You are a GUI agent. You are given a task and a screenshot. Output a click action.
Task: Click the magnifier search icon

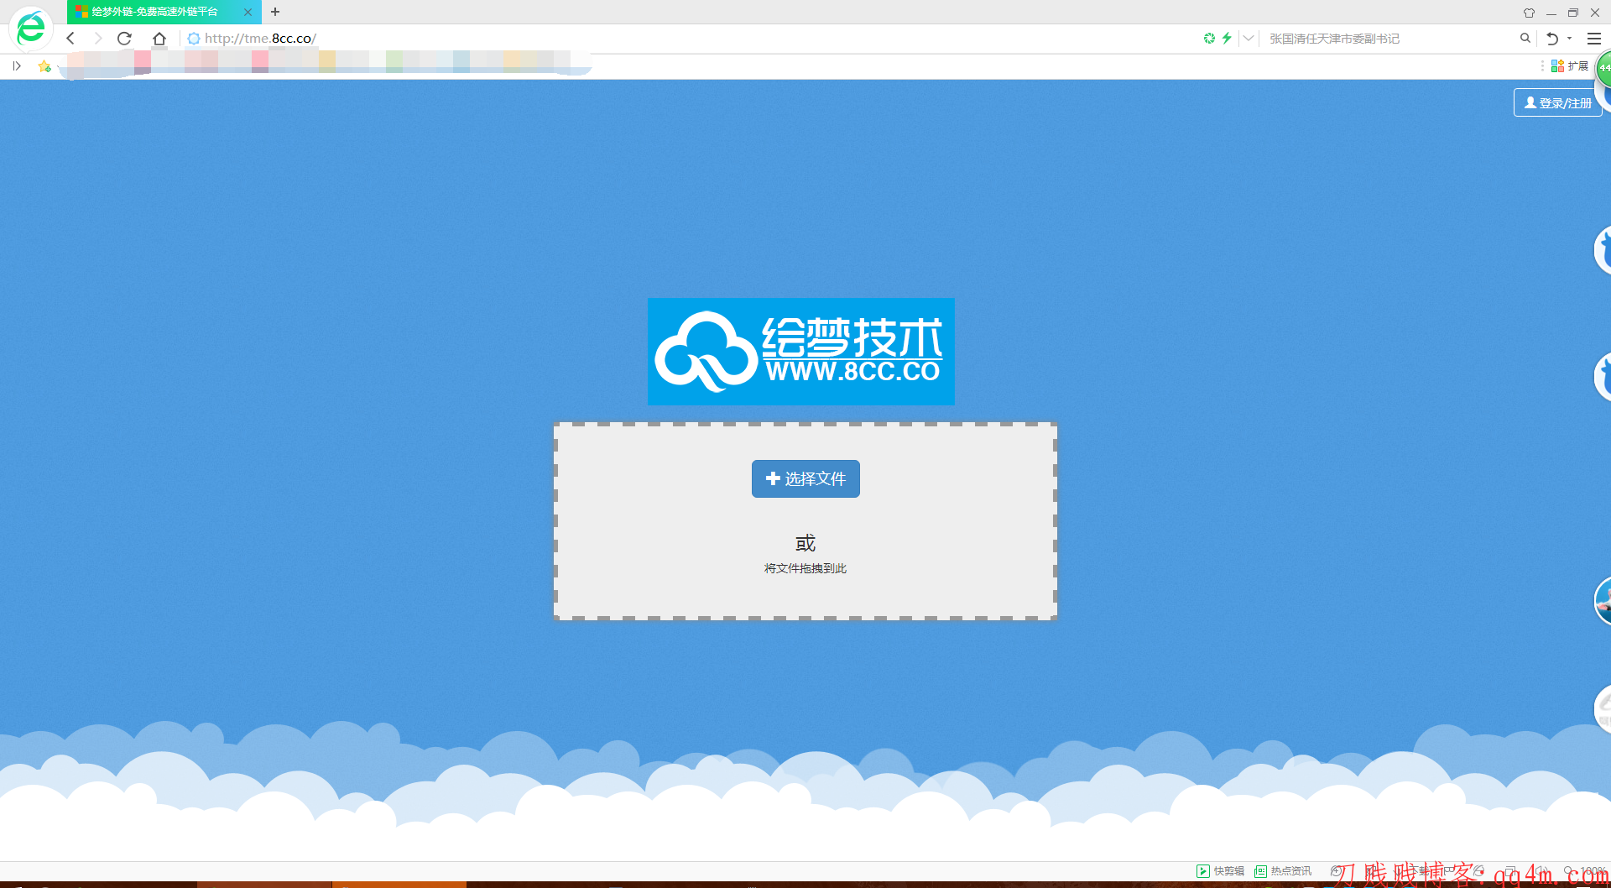(1525, 39)
